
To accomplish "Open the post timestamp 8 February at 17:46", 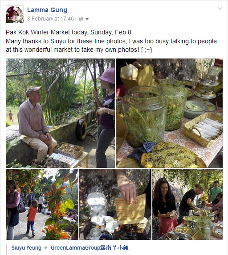I will tap(50, 19).
